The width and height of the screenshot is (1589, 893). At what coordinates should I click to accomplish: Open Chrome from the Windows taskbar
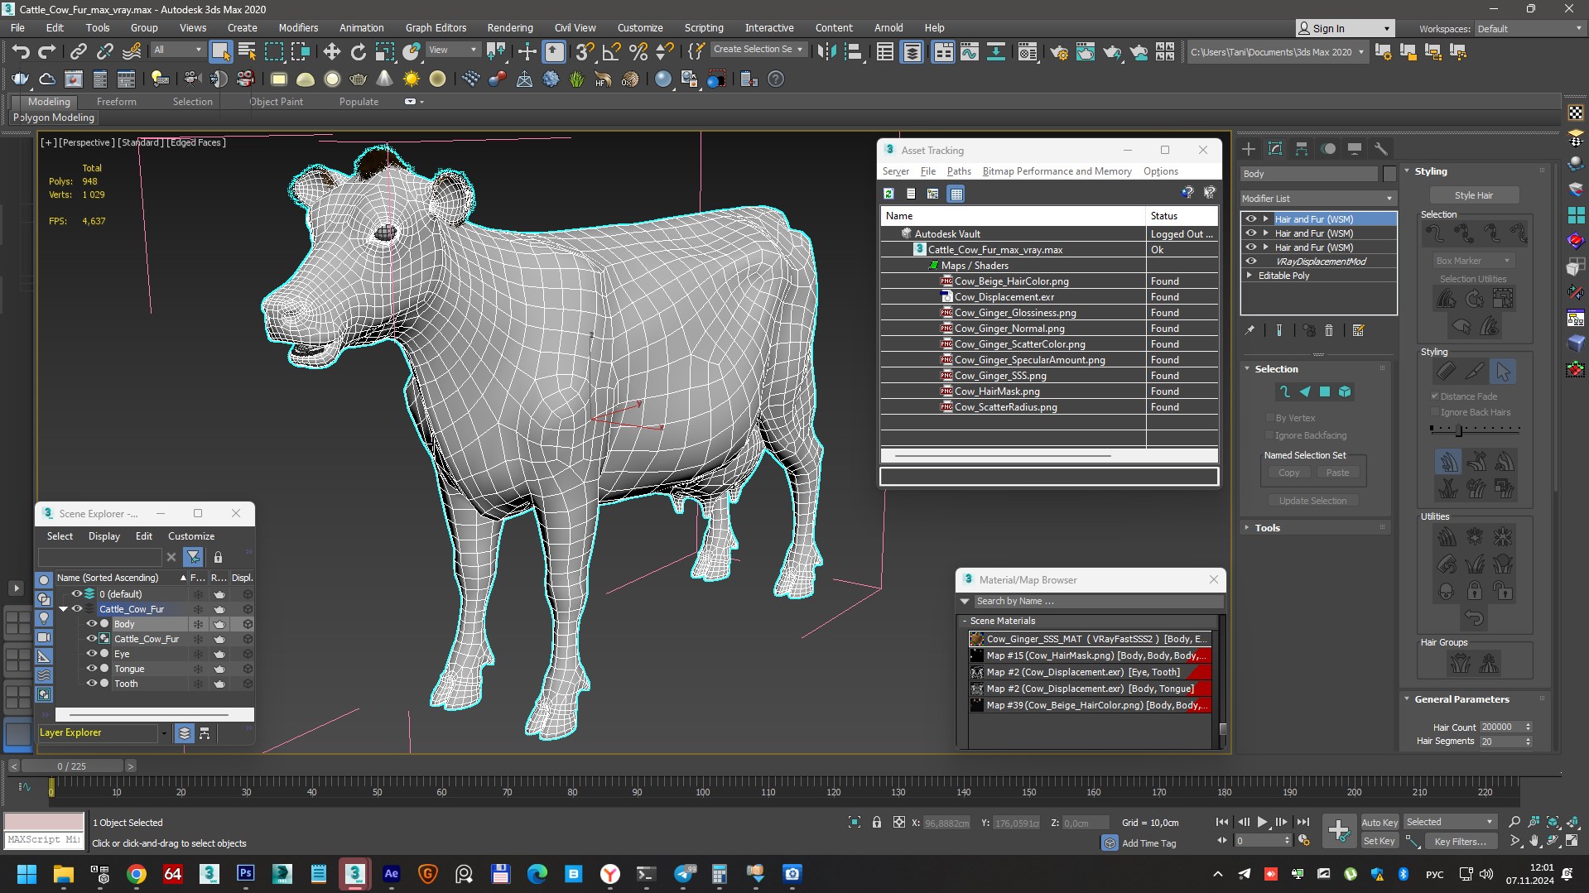[x=137, y=874]
